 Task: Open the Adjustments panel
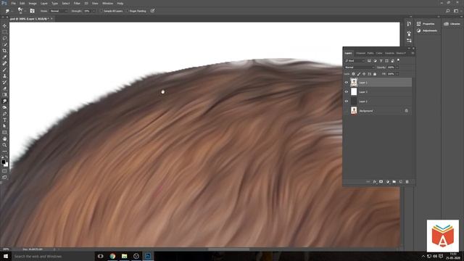point(426,30)
